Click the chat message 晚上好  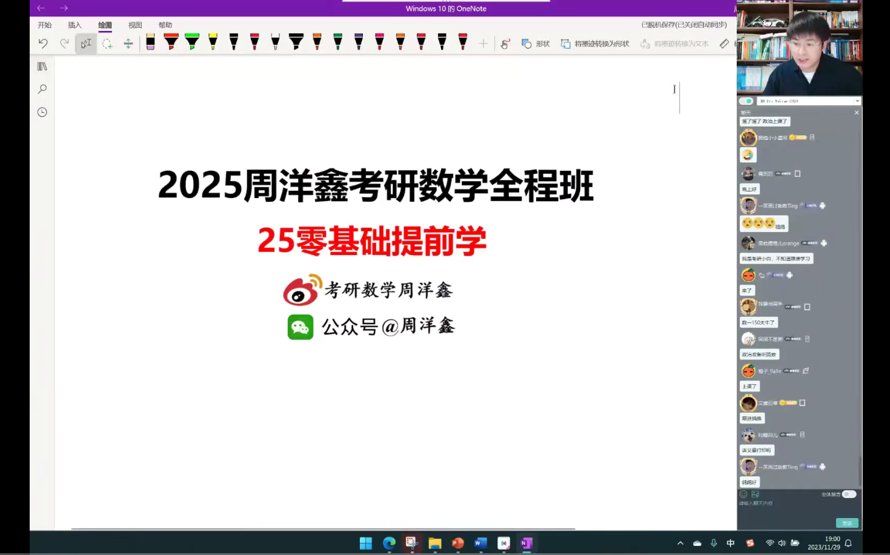pos(749,189)
